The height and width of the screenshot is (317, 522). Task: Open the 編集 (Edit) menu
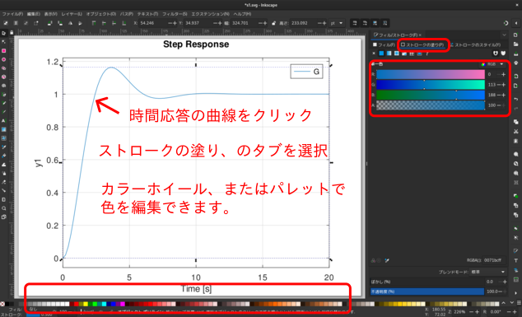coord(33,14)
